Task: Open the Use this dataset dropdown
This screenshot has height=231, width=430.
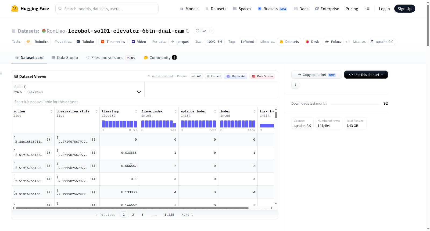Action: click(366, 75)
